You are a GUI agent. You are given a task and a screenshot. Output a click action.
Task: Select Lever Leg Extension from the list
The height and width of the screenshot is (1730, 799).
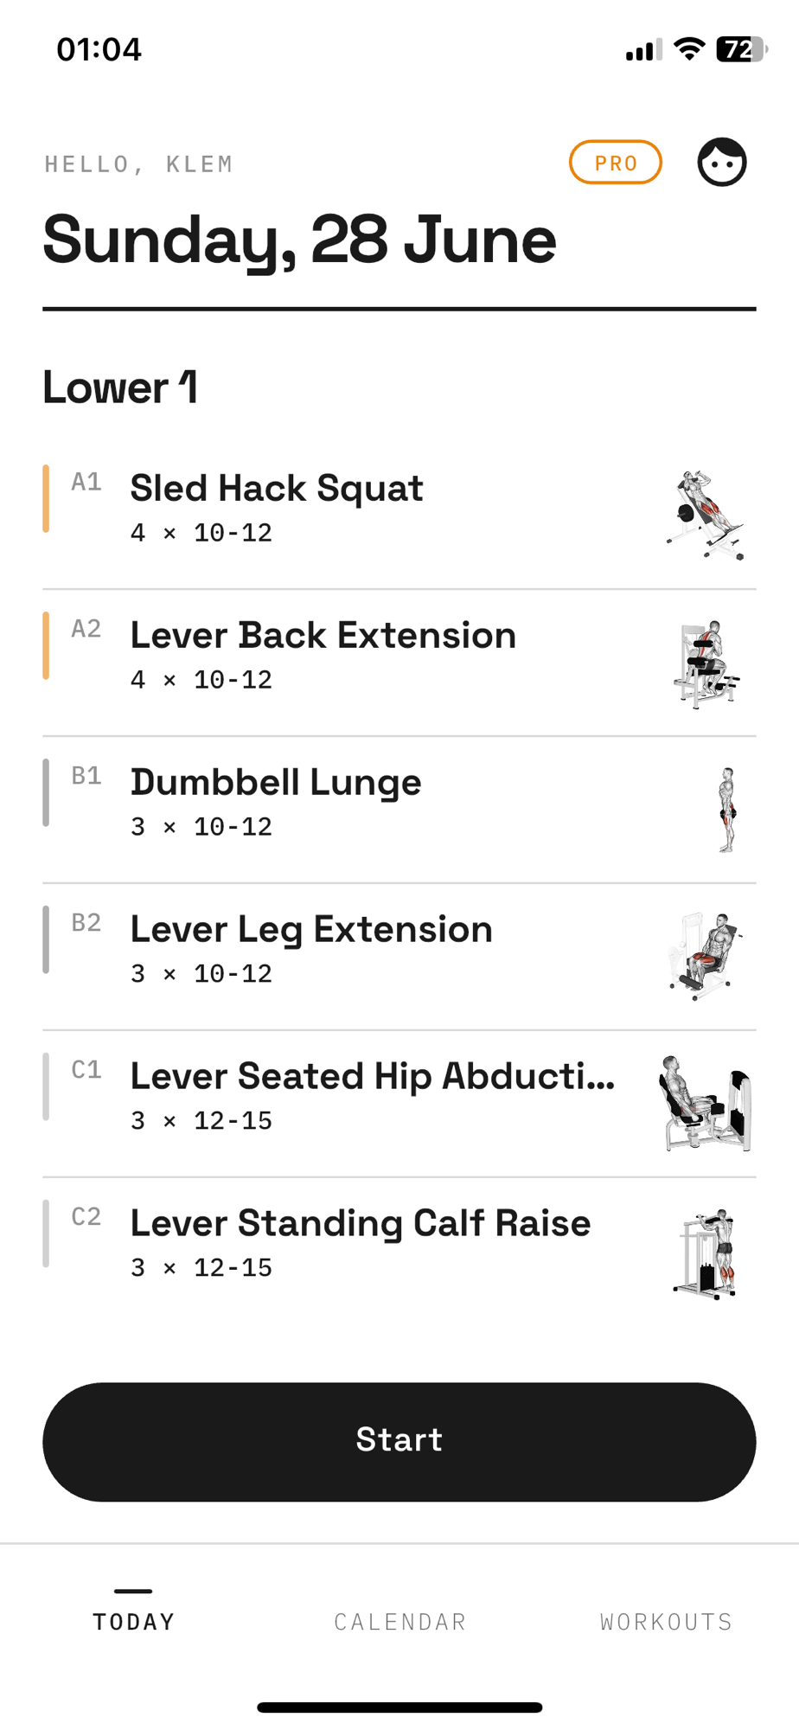399,957
